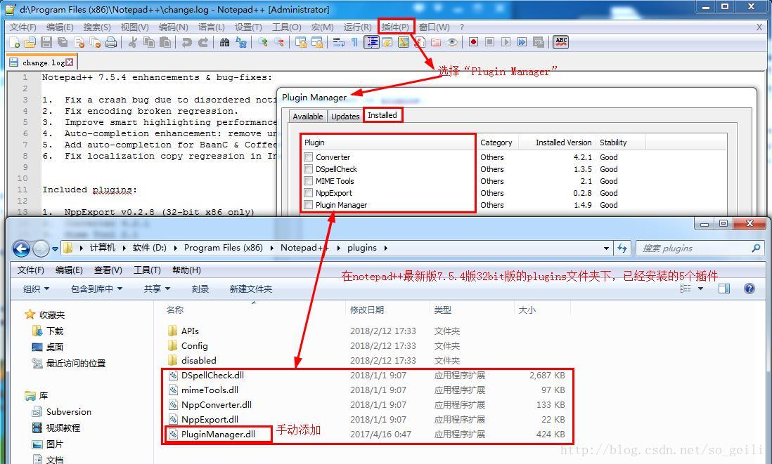
Task: Click the Replace toolbar icon
Action: pos(240,42)
